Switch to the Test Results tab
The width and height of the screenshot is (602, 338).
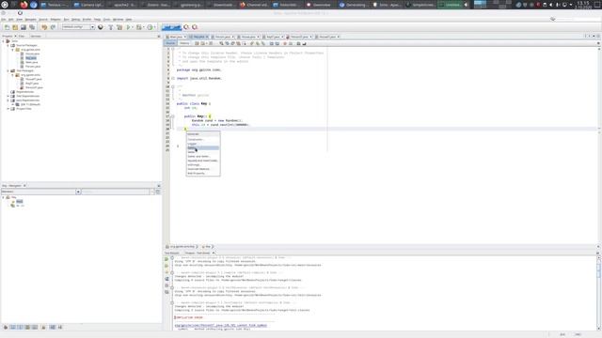click(172, 253)
